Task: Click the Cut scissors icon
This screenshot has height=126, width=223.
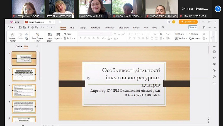Action: (x=26, y=34)
